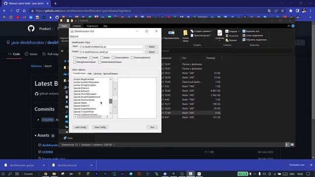Click the transformers list scroll-up arrow
Screen dimensions: 315x177
(111, 80)
